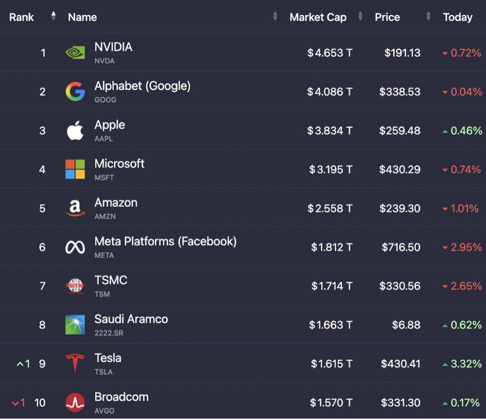The width and height of the screenshot is (486, 419).
Task: Click the Saudi Aramco logo icon
Action: tap(75, 325)
